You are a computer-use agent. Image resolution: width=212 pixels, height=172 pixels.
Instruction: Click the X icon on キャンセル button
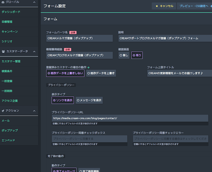point(157,6)
